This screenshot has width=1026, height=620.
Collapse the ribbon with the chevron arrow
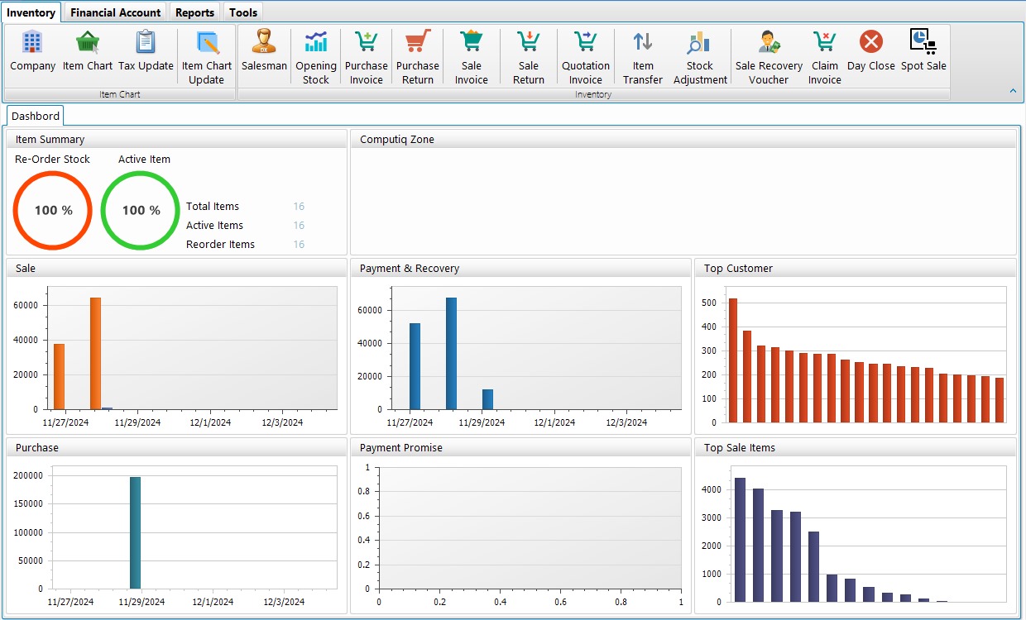click(1013, 91)
